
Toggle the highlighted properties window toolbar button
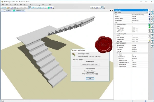click(x=29, y=8)
